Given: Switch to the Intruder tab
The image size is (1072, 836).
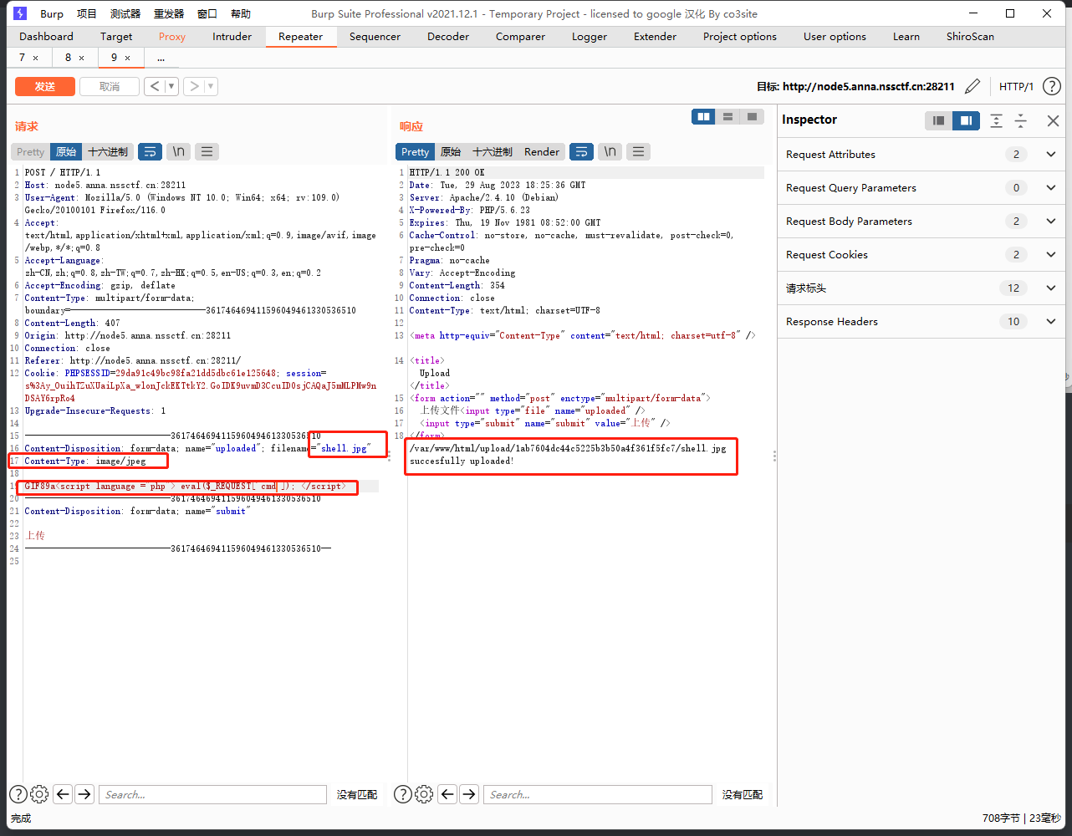Looking at the screenshot, I should [x=232, y=36].
